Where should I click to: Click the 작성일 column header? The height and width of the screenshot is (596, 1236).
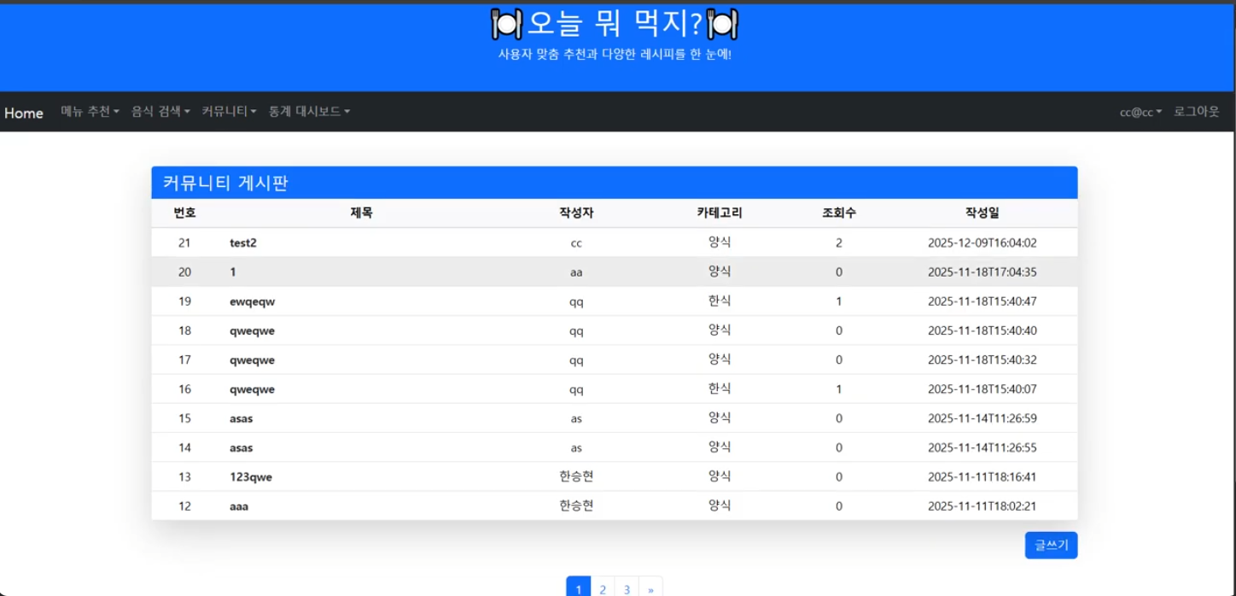point(982,213)
